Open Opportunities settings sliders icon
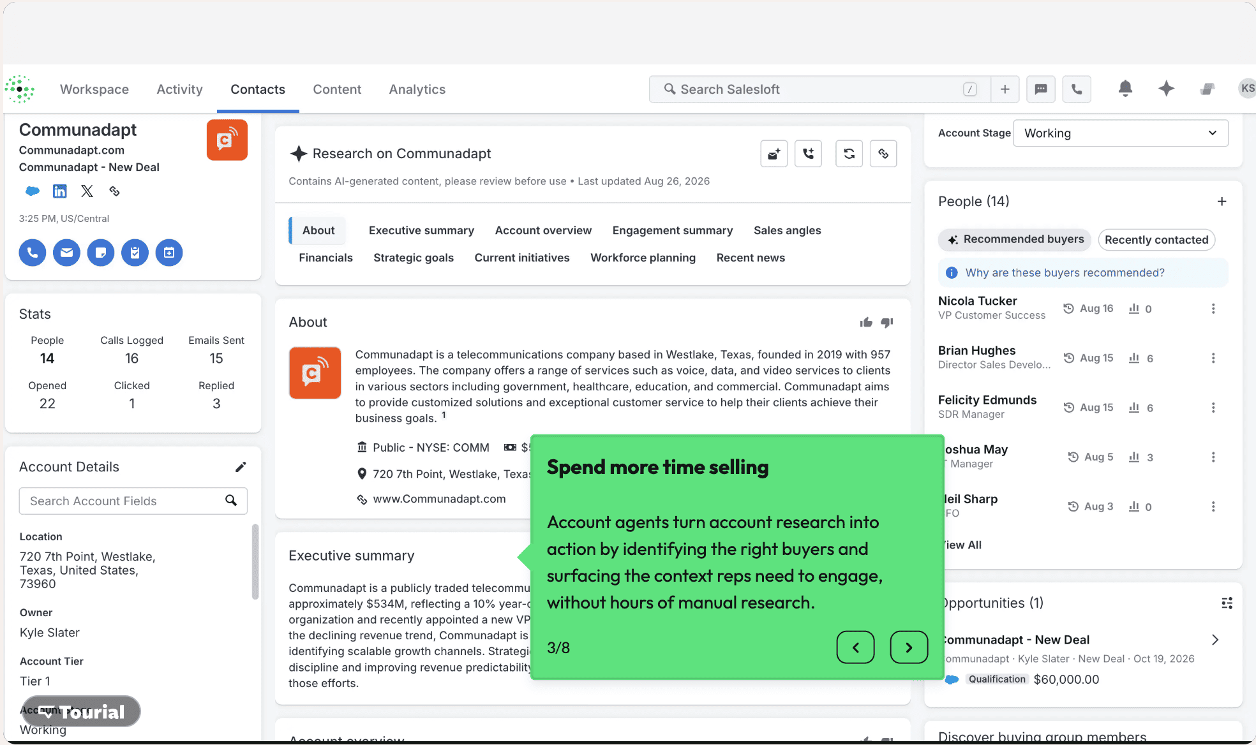The width and height of the screenshot is (1256, 745). pos(1227,603)
